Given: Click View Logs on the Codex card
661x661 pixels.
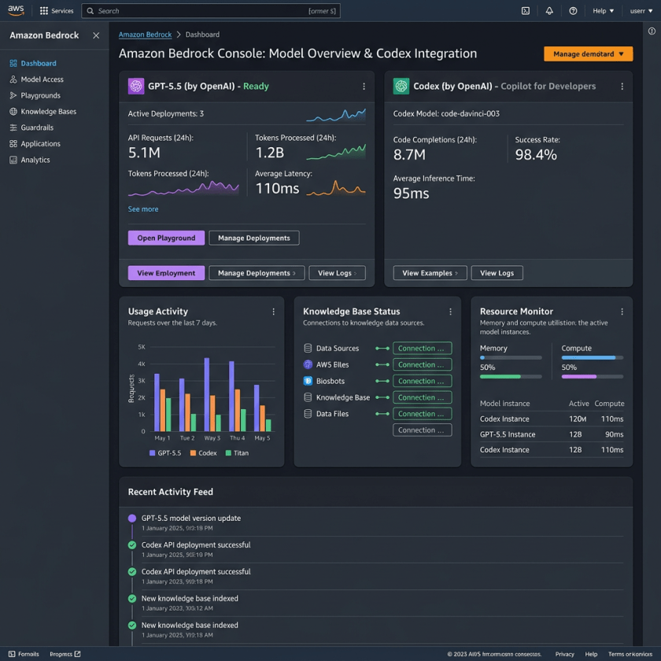Looking at the screenshot, I should [497, 273].
